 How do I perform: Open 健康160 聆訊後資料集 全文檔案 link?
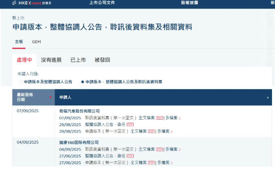(x=147, y=149)
